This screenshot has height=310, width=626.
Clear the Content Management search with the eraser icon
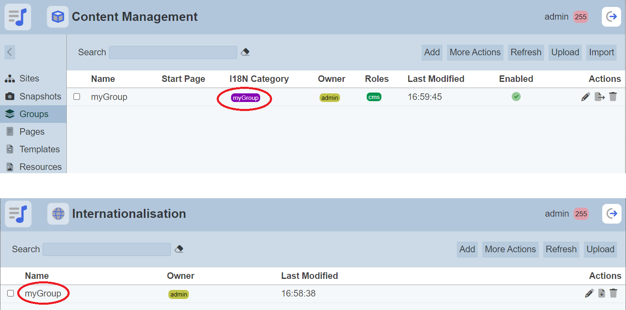(245, 52)
